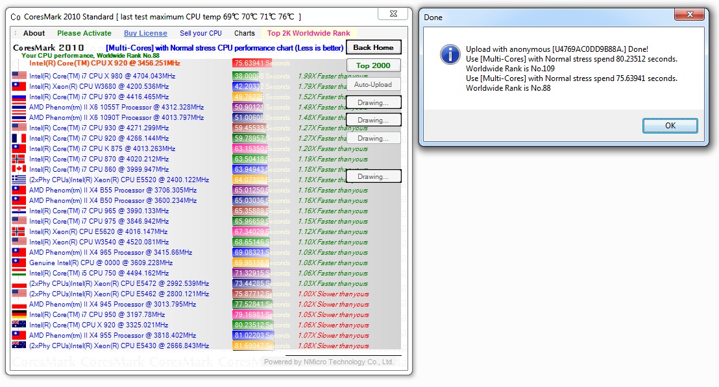The width and height of the screenshot is (719, 387).
Task: Click the flag next to i7 CPU 975
Action: pyautogui.click(x=19, y=221)
